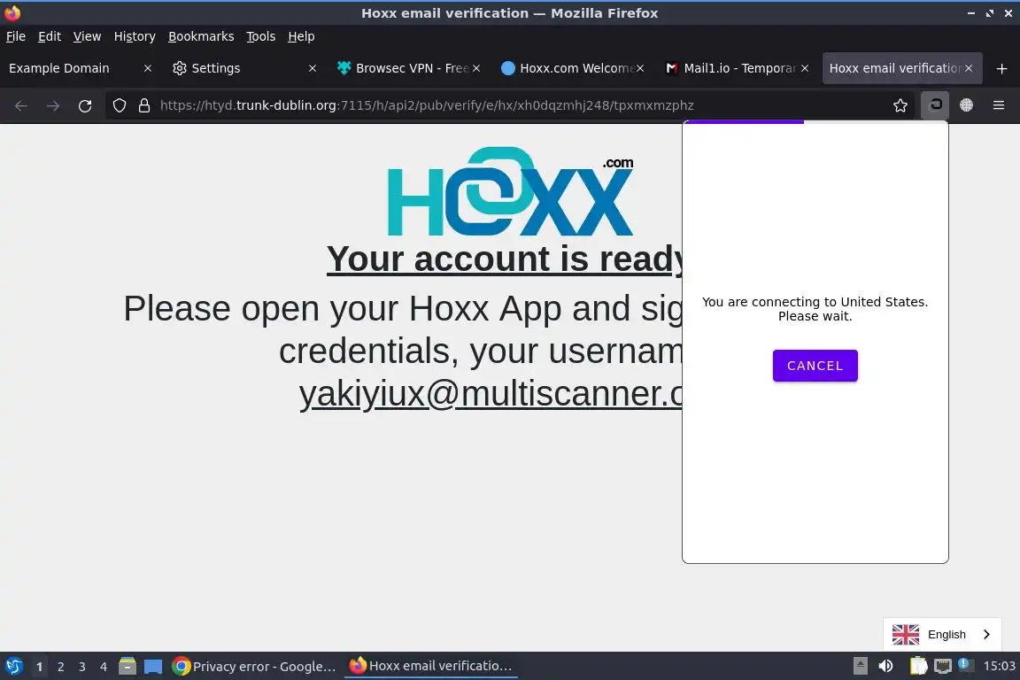Screen dimensions: 1020x680
Task: Open the File menu
Action: click(16, 36)
